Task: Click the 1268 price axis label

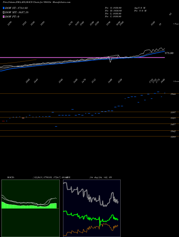Action: [x=173, y=137]
